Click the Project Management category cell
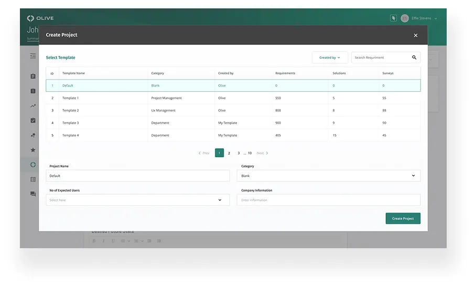This screenshot has width=475, height=288. point(166,98)
